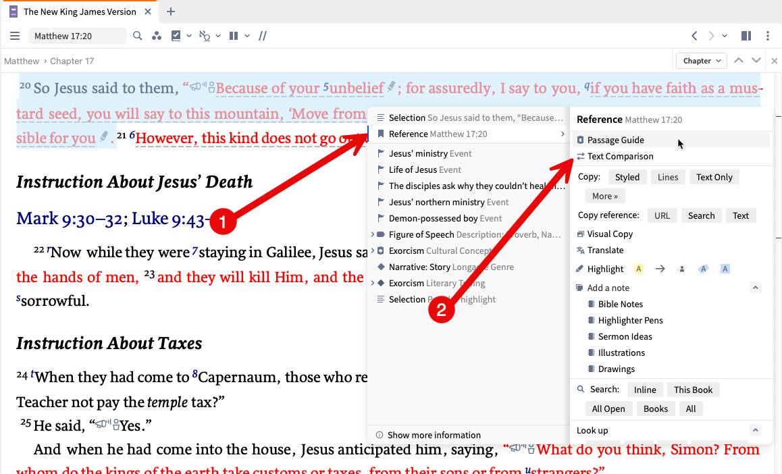Choose Jesus' ministry Event item
782x474 pixels.
coord(469,153)
